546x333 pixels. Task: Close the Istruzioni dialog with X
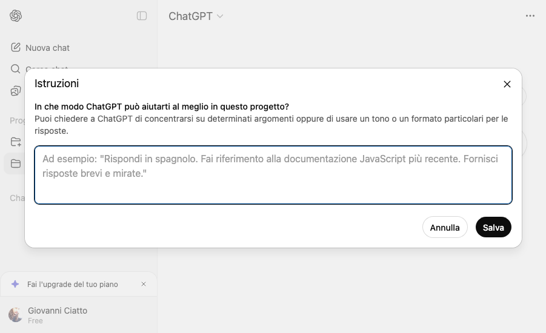pos(507,84)
